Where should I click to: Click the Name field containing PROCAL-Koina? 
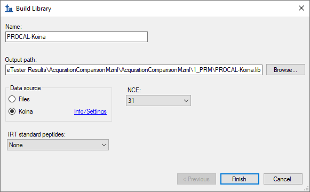pos(76,37)
